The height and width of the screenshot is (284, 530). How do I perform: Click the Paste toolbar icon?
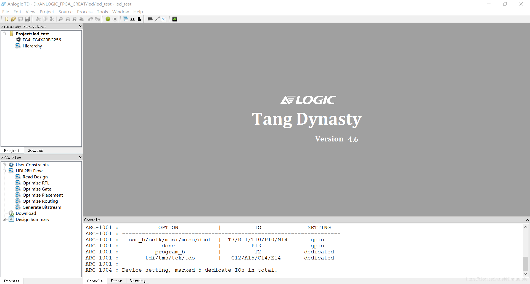pyautogui.click(x=52, y=19)
